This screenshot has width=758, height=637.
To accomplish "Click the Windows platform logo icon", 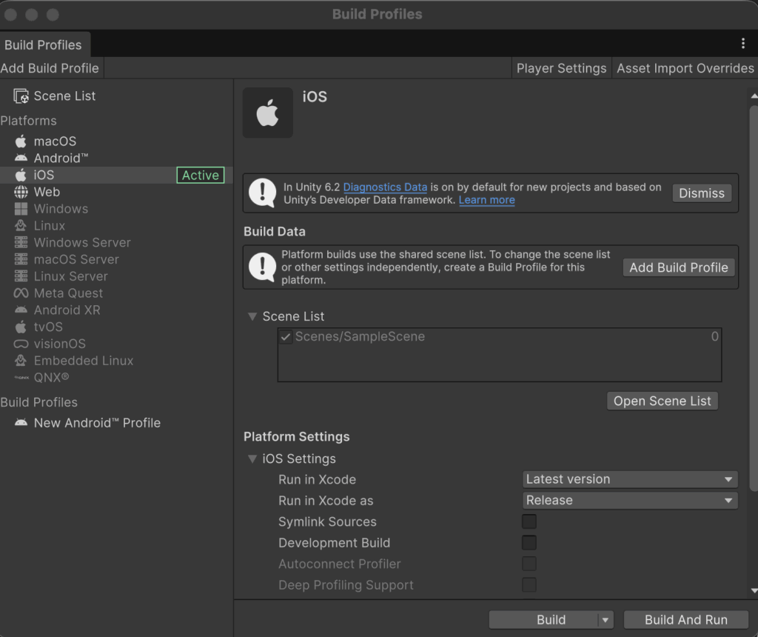I will click(x=21, y=209).
